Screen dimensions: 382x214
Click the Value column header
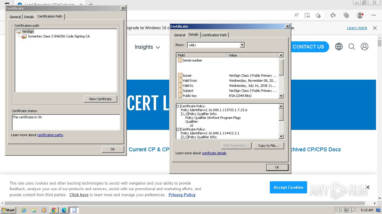click(253, 55)
